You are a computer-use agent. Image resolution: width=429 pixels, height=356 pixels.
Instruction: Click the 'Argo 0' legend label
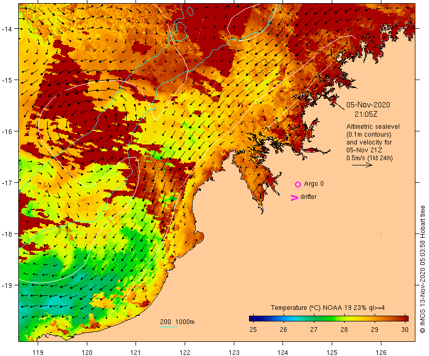(314, 184)
